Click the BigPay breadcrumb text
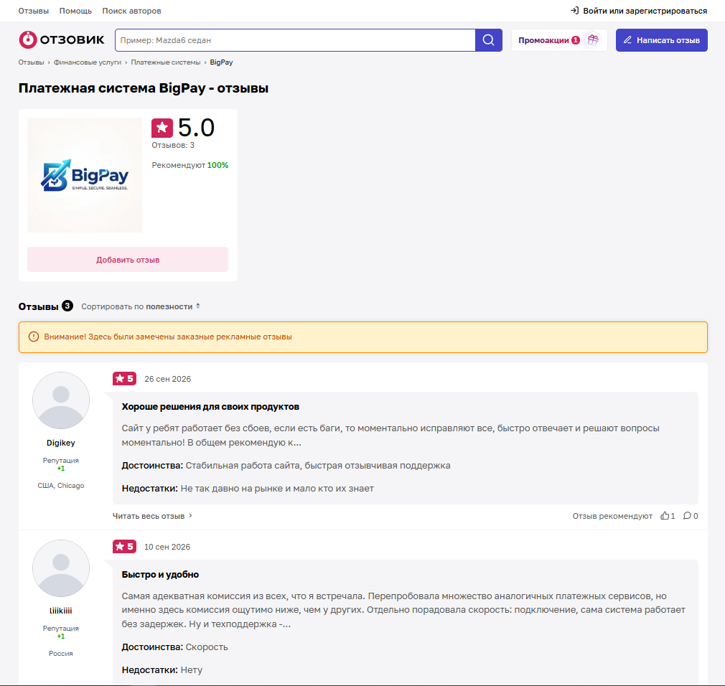This screenshot has height=686, width=725. (x=221, y=62)
